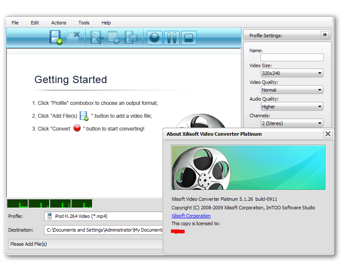The width and height of the screenshot is (341, 262).
Task: Click the first CPU usage graph
Action: click(x=18, y=203)
